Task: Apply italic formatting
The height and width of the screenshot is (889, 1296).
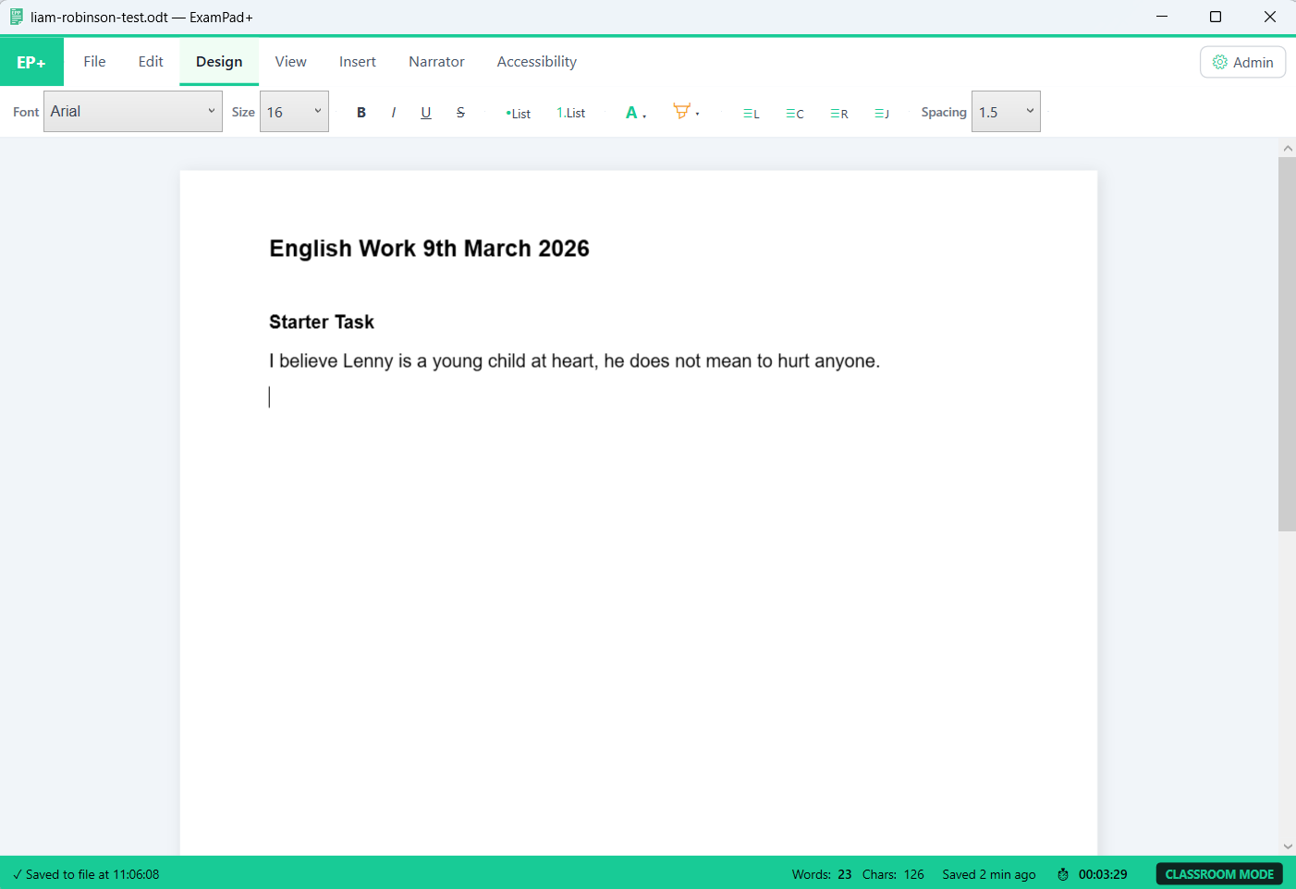Action: coord(393,112)
